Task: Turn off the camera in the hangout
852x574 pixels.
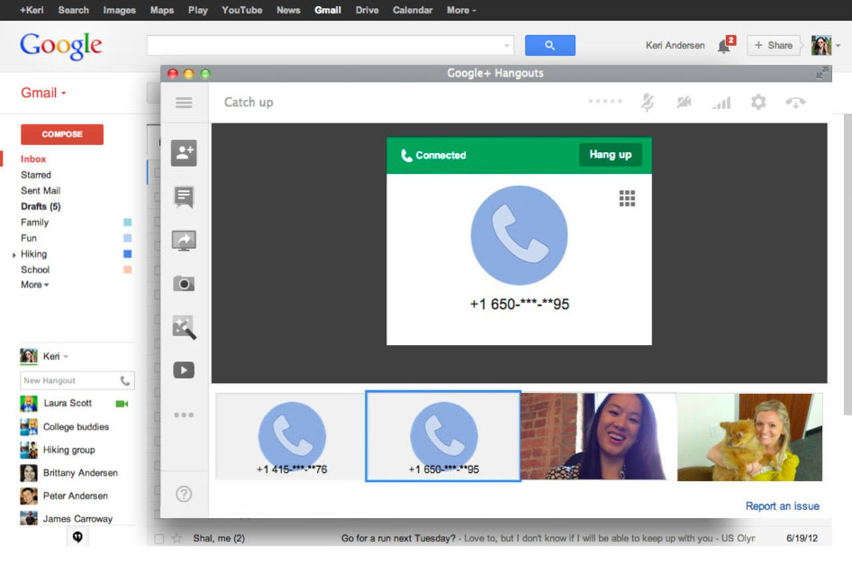Action: [684, 102]
